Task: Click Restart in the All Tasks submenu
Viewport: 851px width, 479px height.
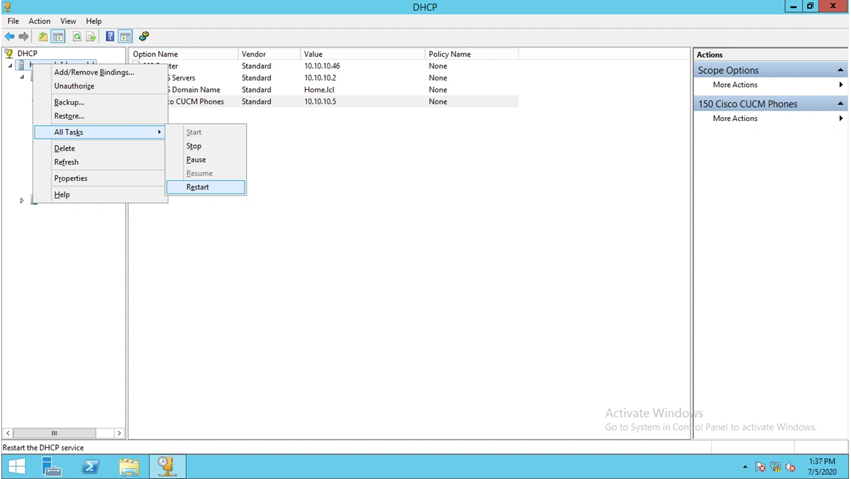Action: point(206,187)
